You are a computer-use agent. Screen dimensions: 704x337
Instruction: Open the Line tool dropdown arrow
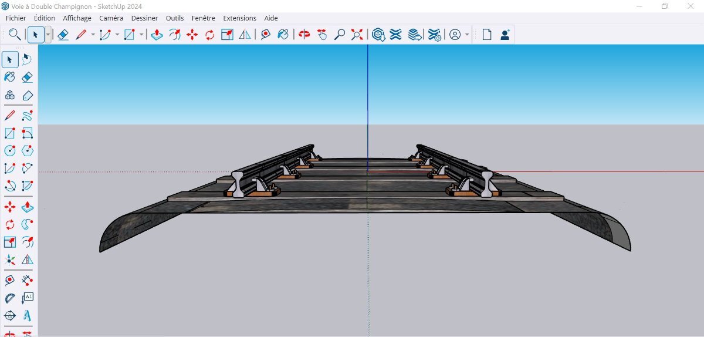point(93,35)
